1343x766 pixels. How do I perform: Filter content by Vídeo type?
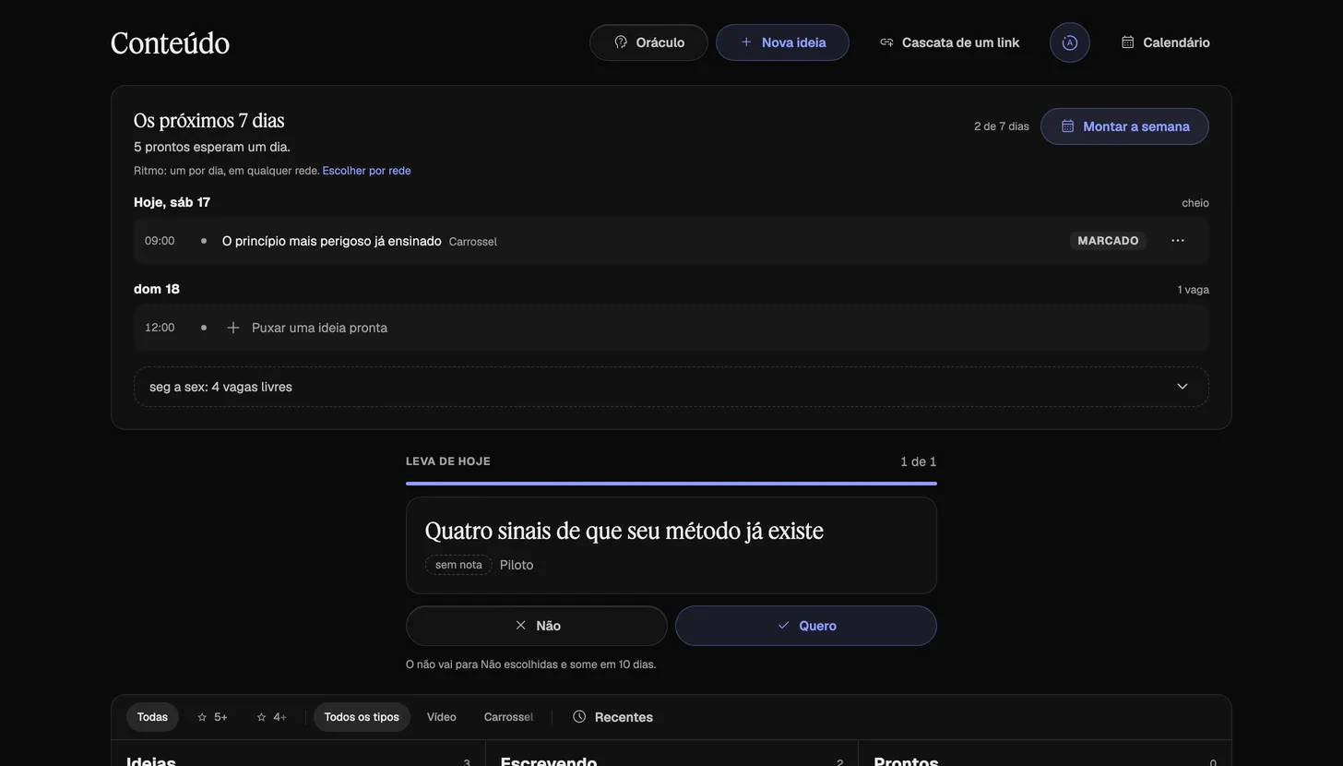(442, 717)
